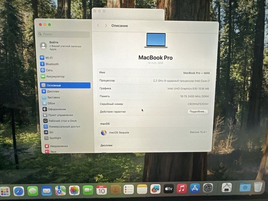Go forward with the right chevron

click(106, 25)
